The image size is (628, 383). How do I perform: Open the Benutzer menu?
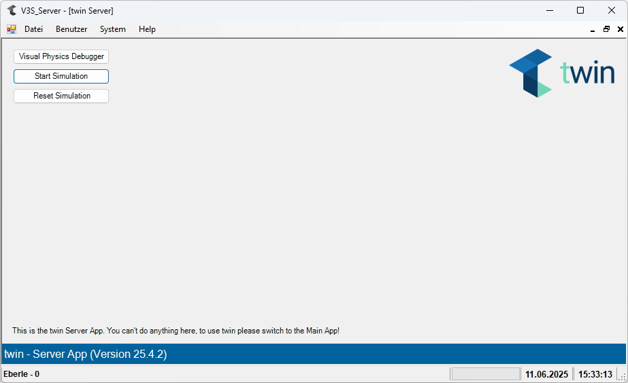(x=71, y=29)
